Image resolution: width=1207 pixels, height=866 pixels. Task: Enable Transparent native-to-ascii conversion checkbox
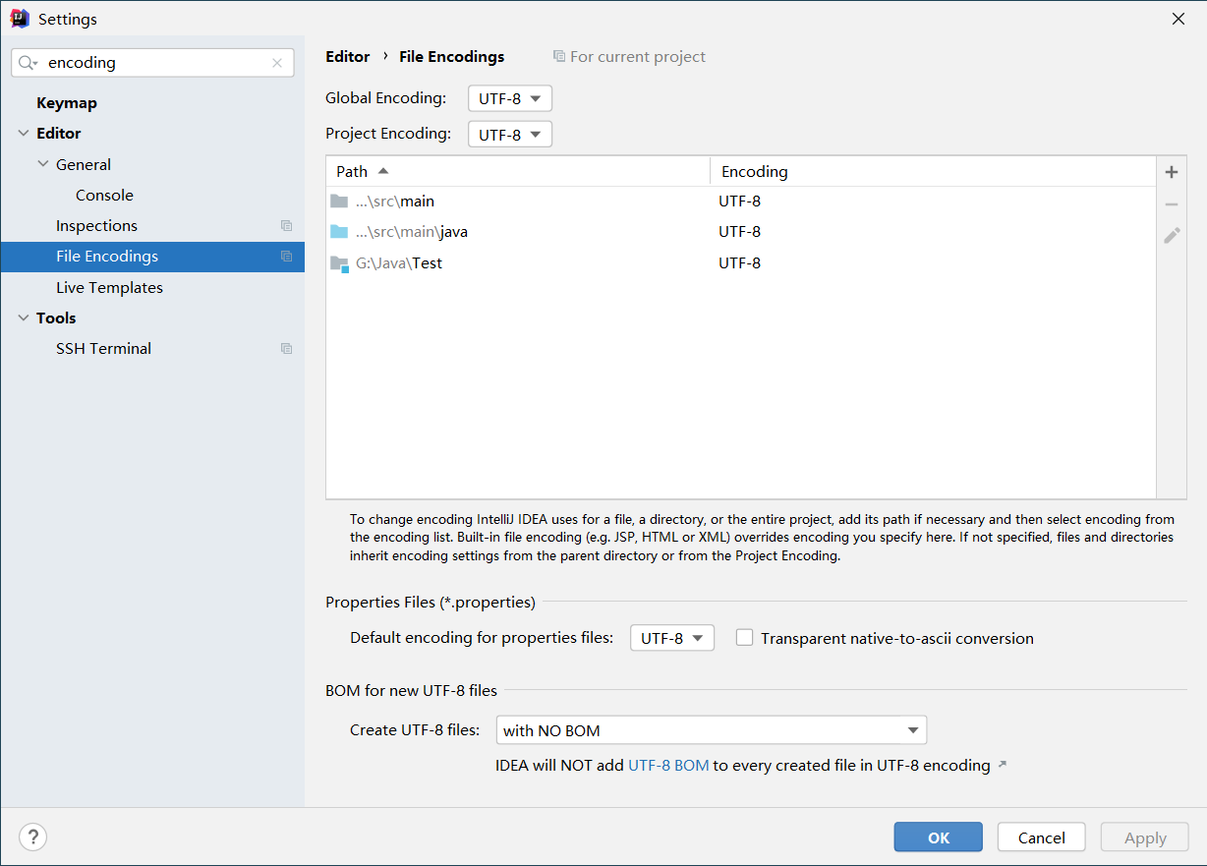745,638
